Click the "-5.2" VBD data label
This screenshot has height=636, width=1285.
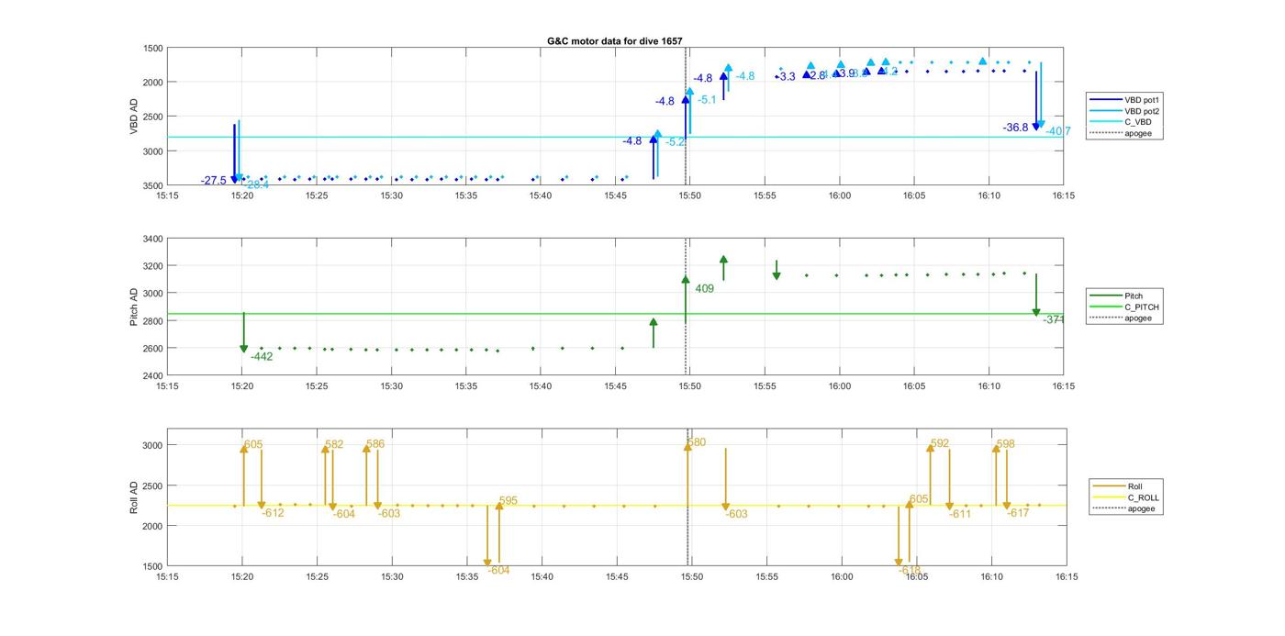[675, 142]
